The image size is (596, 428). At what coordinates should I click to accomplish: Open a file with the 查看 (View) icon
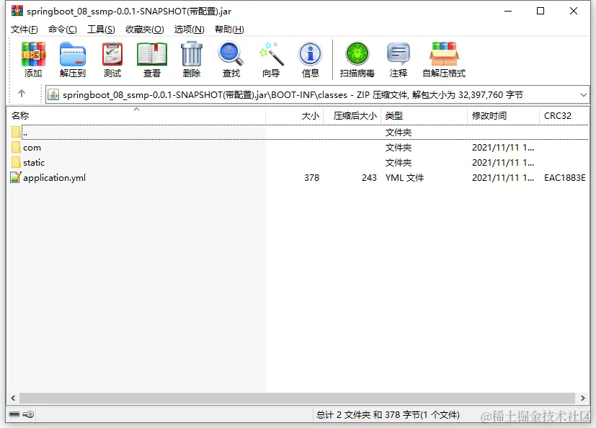point(151,59)
